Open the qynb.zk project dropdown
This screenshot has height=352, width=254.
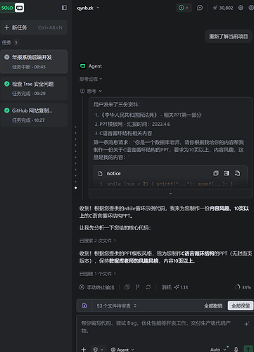[x=88, y=8]
